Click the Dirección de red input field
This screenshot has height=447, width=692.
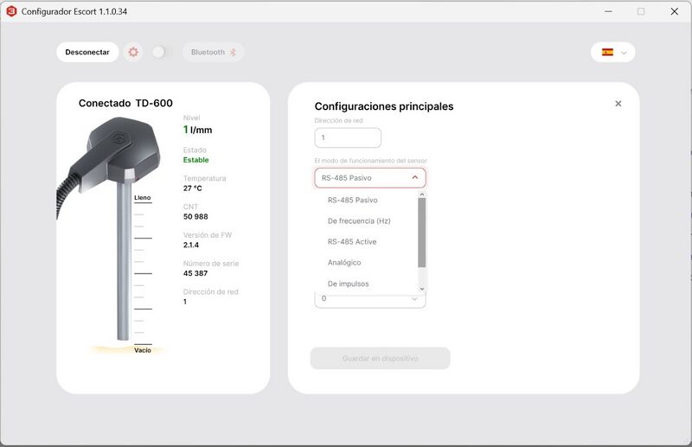[348, 137]
